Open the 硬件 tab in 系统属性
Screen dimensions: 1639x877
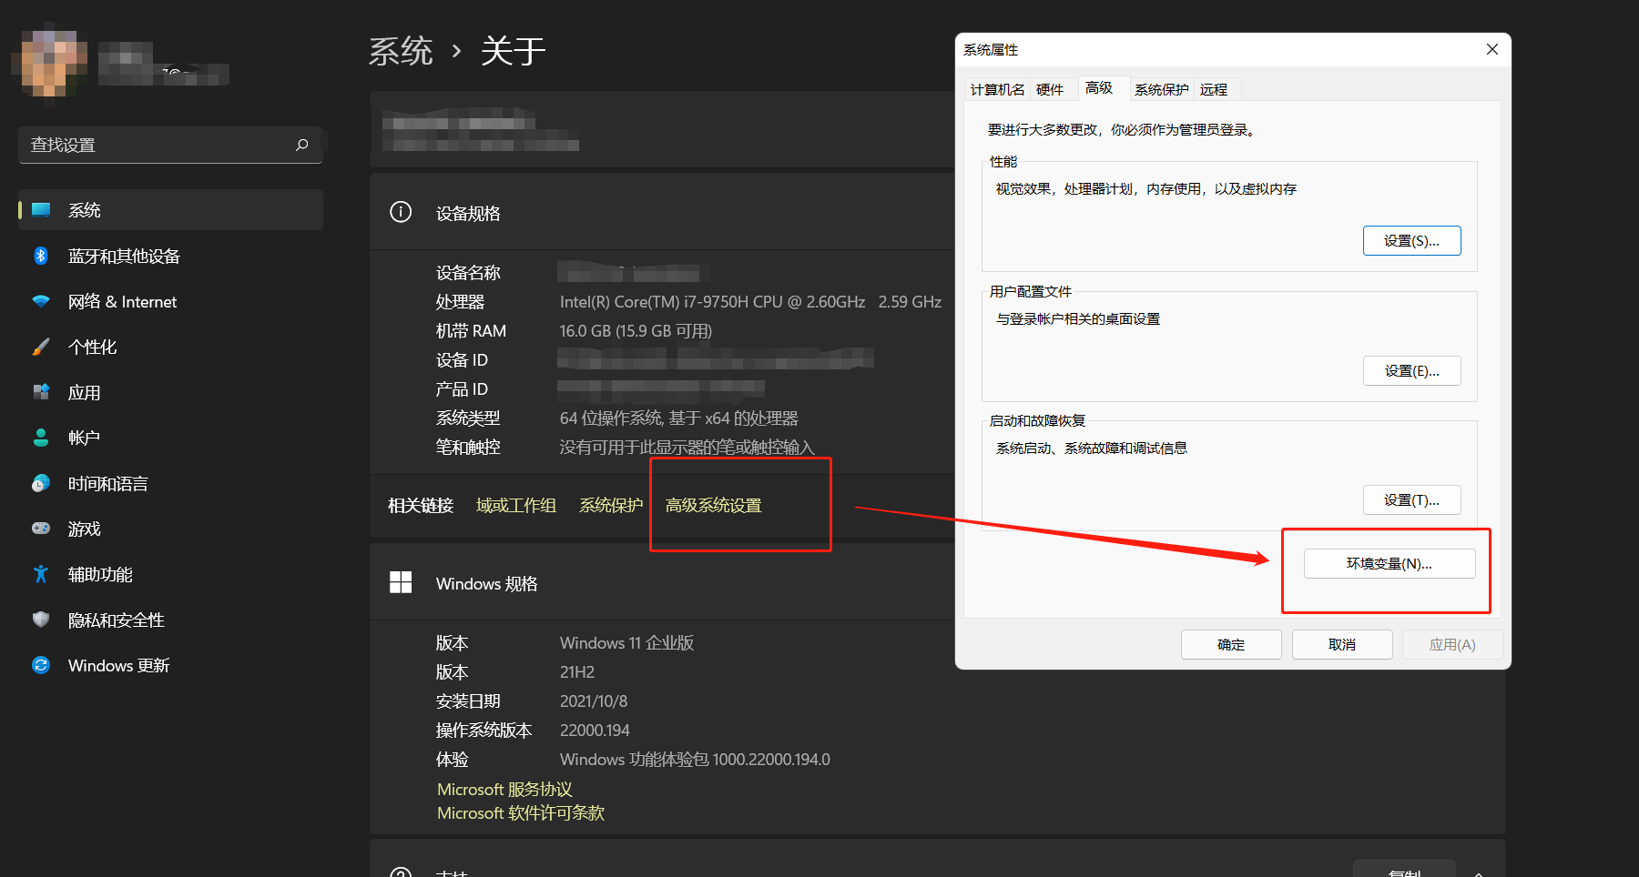[1052, 88]
